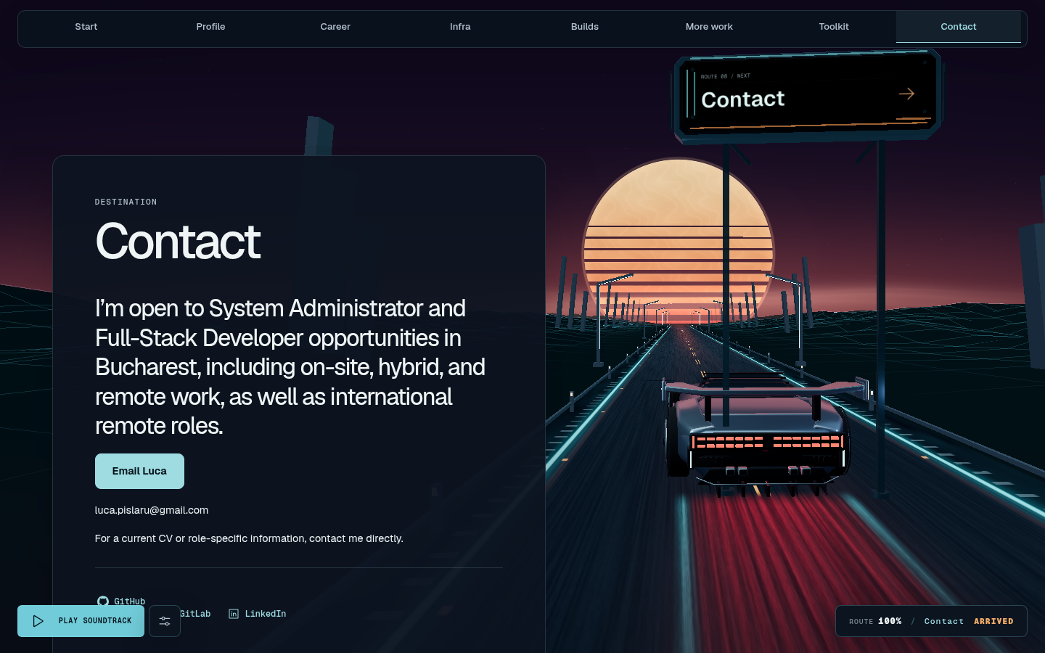The image size is (1045, 653).
Task: Click the 'I'm open to System Administrator' paragraph
Action: tap(290, 367)
